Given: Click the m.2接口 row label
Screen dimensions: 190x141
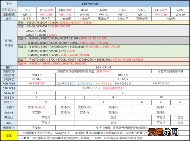Looking at the screenshot, I should (9, 107).
